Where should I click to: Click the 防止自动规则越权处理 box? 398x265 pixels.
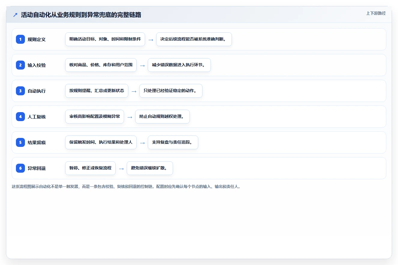pyautogui.click(x=163, y=117)
